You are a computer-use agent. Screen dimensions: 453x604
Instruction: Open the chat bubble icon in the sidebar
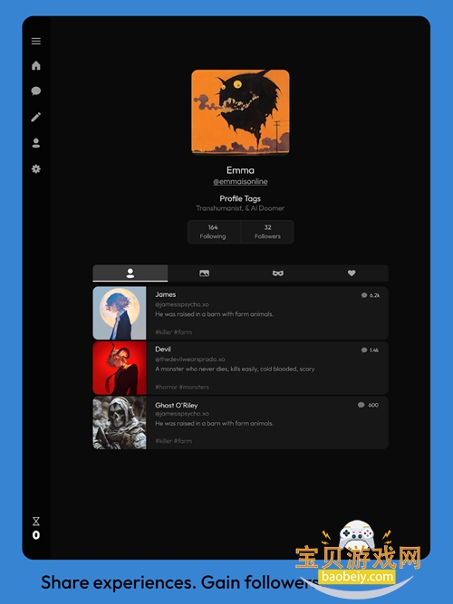click(x=36, y=91)
